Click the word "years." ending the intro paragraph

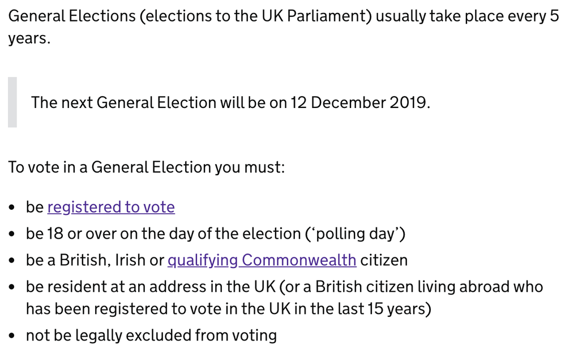pos(29,39)
